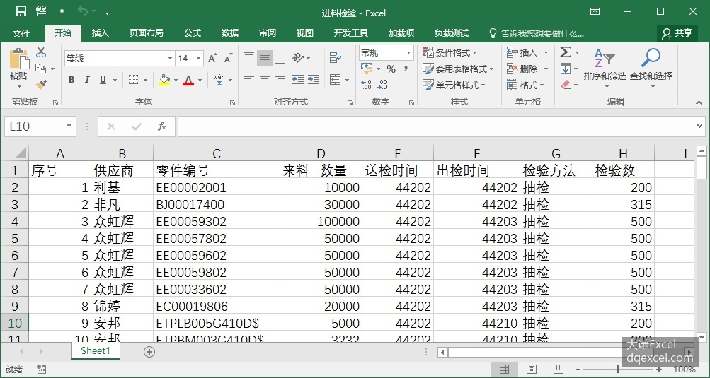Toggle Italic formatting
The width and height of the screenshot is (710, 378).
click(x=87, y=80)
